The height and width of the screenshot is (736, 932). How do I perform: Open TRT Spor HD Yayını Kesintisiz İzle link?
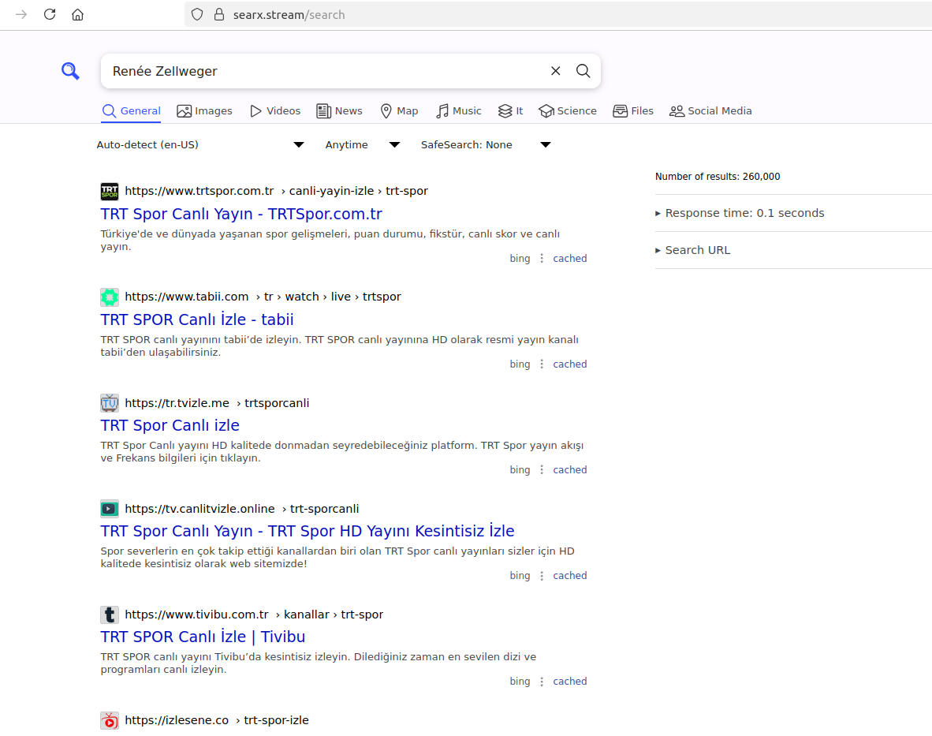coord(308,531)
